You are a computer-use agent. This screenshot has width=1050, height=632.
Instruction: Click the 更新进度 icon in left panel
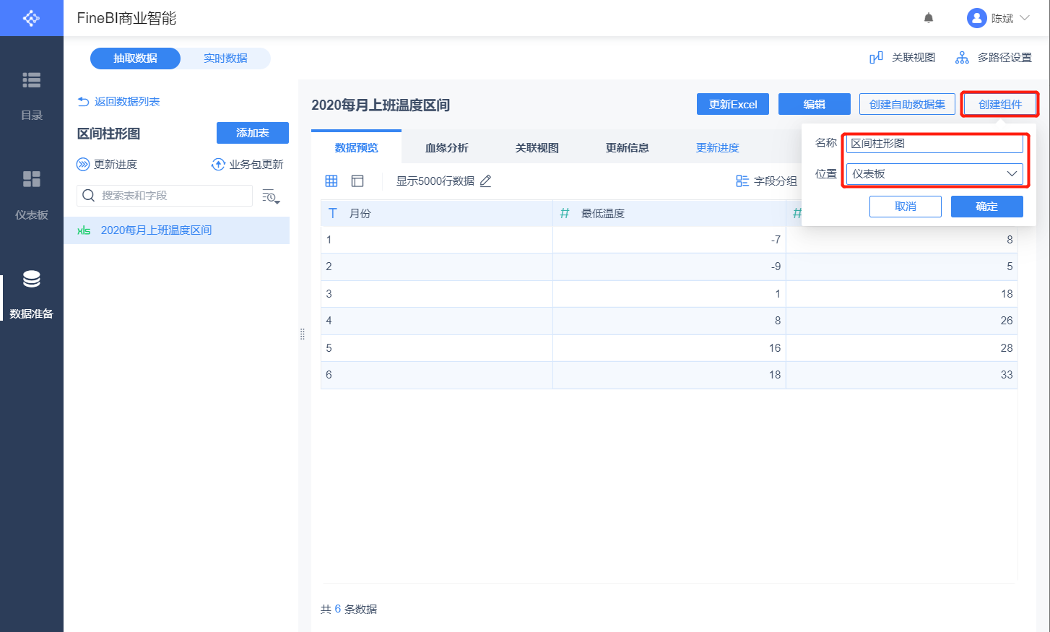83,165
